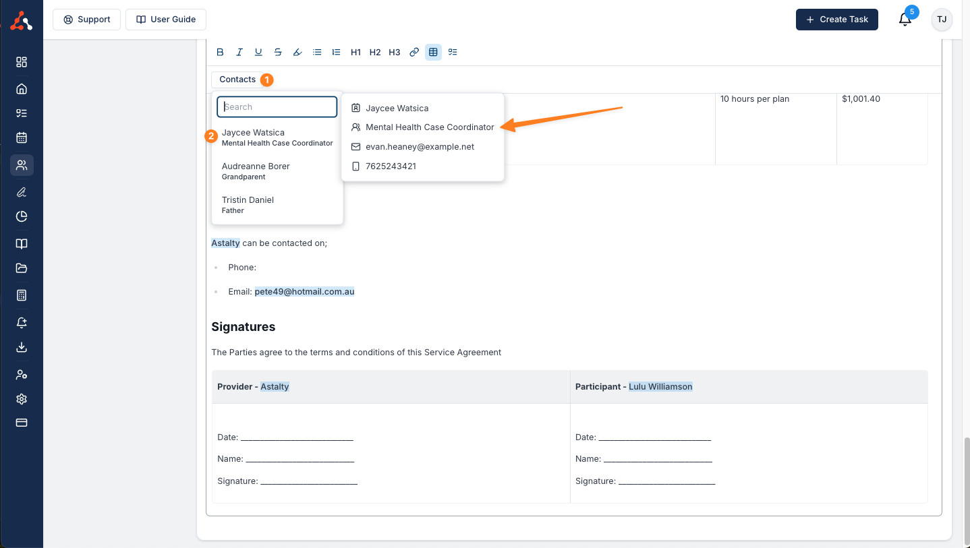Insert a task checklist from the toolbar

pos(453,52)
